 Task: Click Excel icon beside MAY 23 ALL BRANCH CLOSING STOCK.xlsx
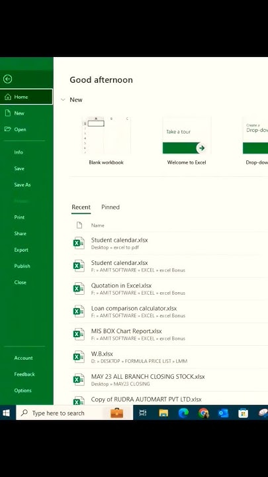(x=79, y=380)
